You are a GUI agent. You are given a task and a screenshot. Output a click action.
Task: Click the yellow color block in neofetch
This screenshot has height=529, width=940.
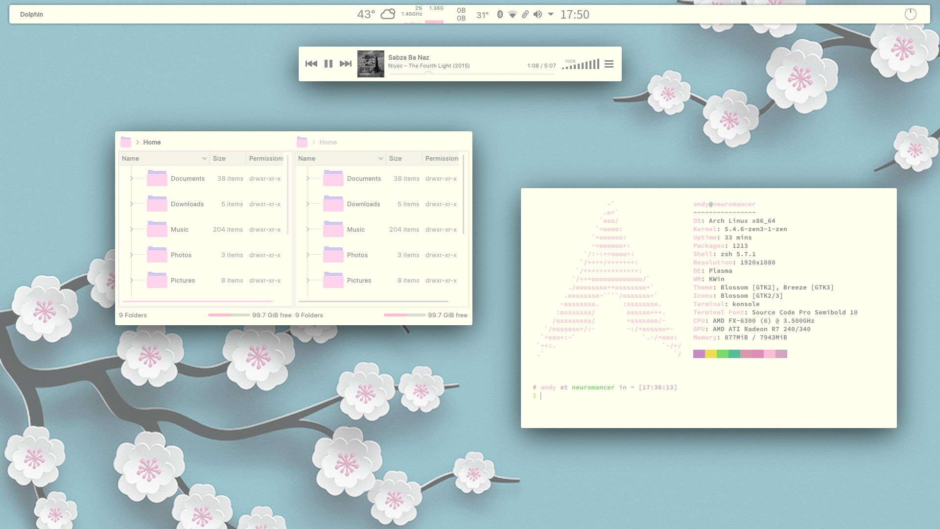click(x=711, y=354)
